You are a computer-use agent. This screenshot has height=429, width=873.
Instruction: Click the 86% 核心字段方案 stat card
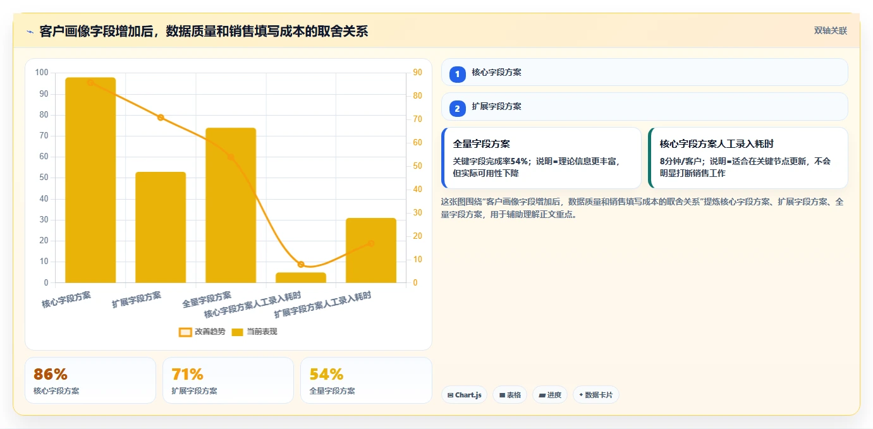(90, 380)
